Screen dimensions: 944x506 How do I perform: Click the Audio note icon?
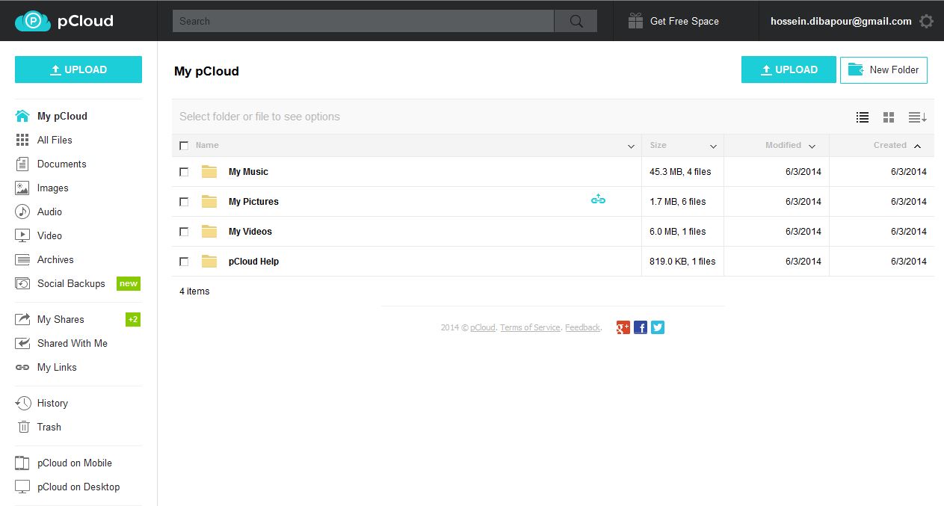click(x=22, y=212)
